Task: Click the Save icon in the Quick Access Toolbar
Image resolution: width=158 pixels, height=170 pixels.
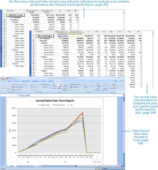Action: pos(7,78)
